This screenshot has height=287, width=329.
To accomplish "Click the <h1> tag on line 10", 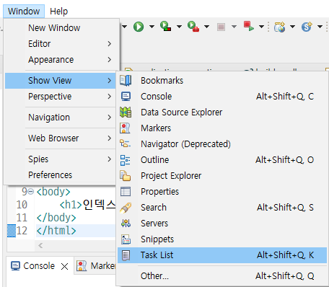I will click(x=71, y=205).
